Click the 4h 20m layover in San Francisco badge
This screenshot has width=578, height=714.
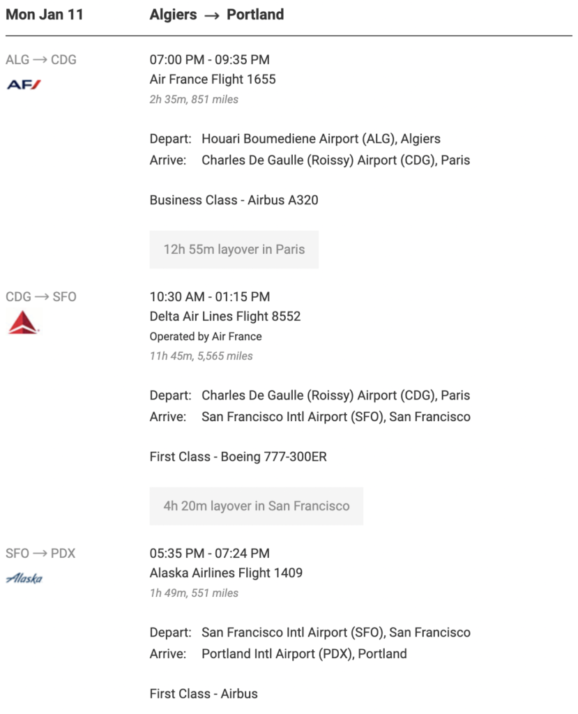coord(257,506)
